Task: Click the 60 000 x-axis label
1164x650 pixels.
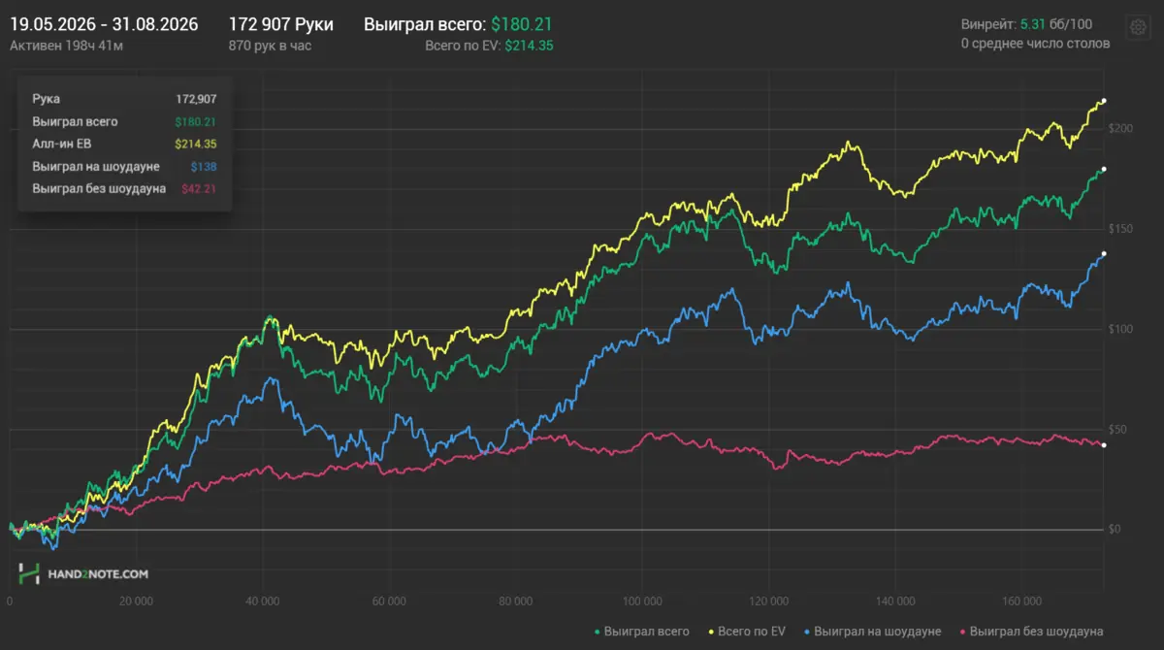Action: pos(388,601)
